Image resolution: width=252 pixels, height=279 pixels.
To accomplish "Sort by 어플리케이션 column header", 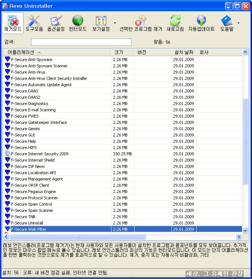I will click(x=57, y=52).
